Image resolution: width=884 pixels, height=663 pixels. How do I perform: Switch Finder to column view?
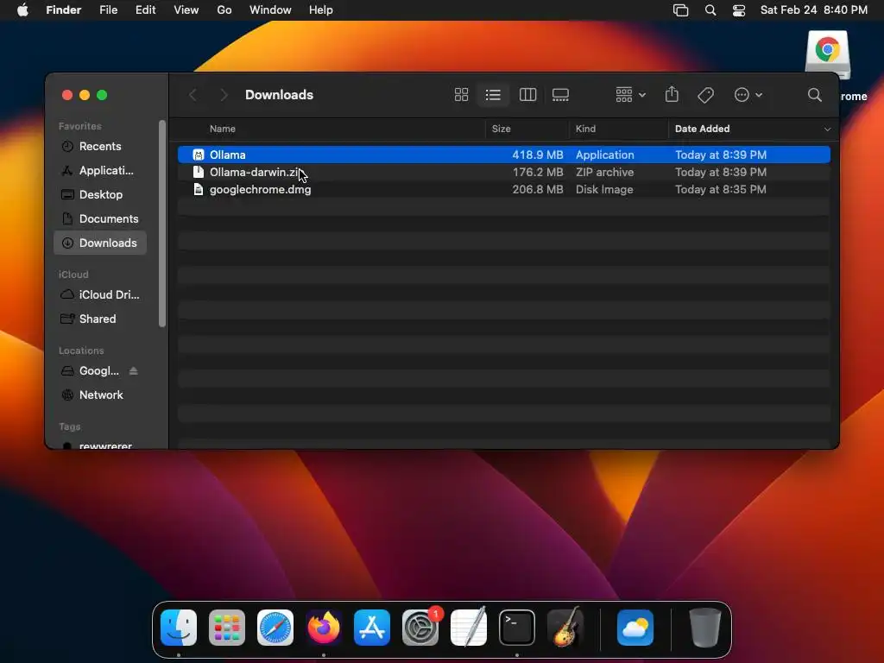click(x=527, y=95)
